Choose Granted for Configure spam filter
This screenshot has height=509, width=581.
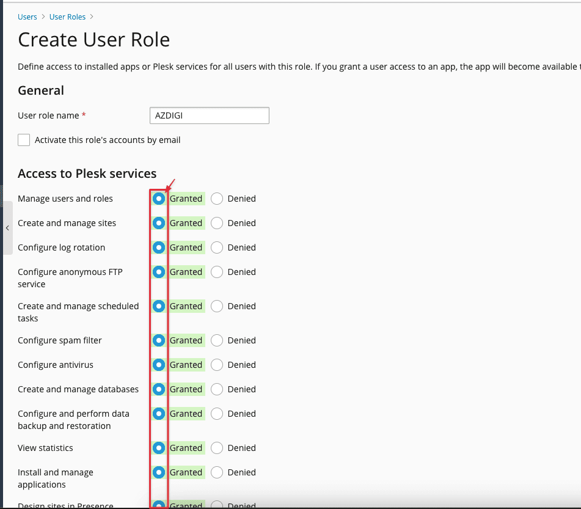159,340
